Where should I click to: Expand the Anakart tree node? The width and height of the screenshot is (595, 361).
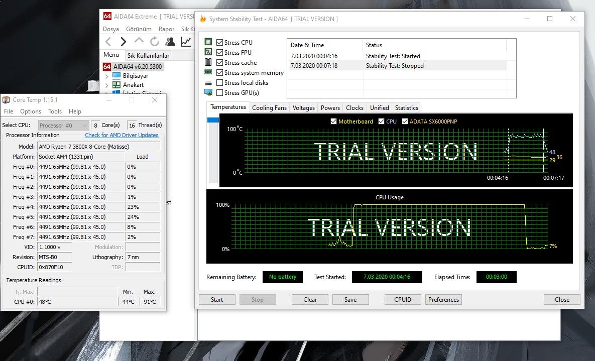[x=106, y=85]
